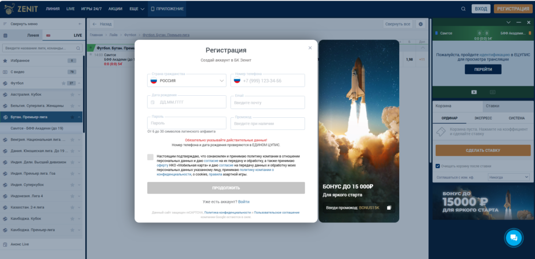Favorite Казахстан. 2-я лига with its star
Screen dimensions: 535x259
tap(72, 207)
